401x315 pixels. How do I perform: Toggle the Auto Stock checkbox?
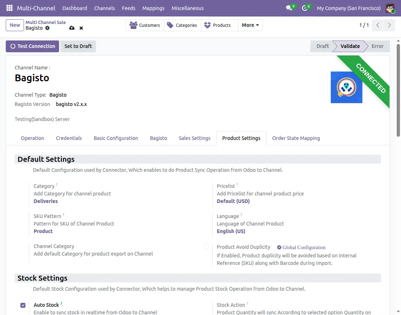(x=23, y=305)
